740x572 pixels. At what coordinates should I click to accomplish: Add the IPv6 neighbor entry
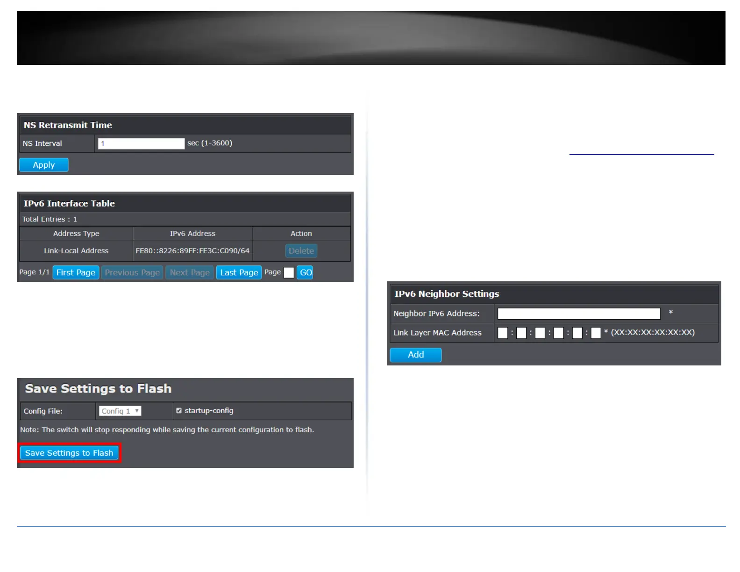416,355
